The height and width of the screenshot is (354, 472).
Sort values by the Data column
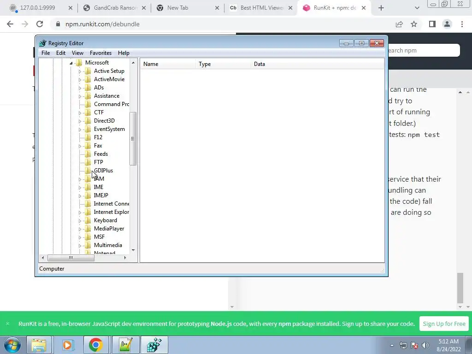[318, 64]
